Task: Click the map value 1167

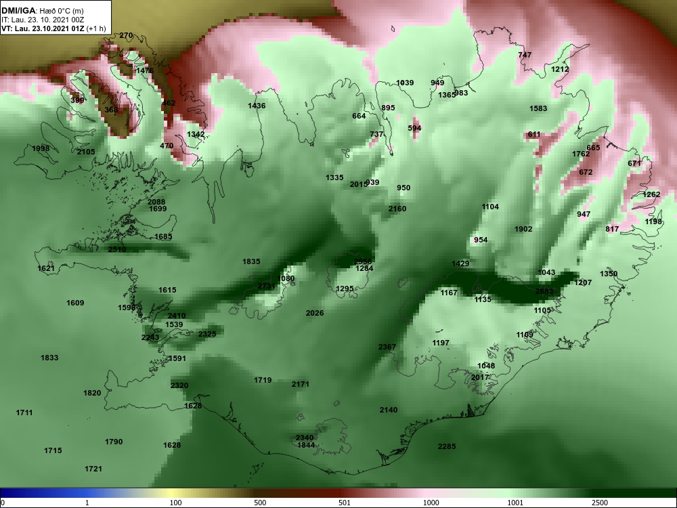Action: tap(449, 293)
